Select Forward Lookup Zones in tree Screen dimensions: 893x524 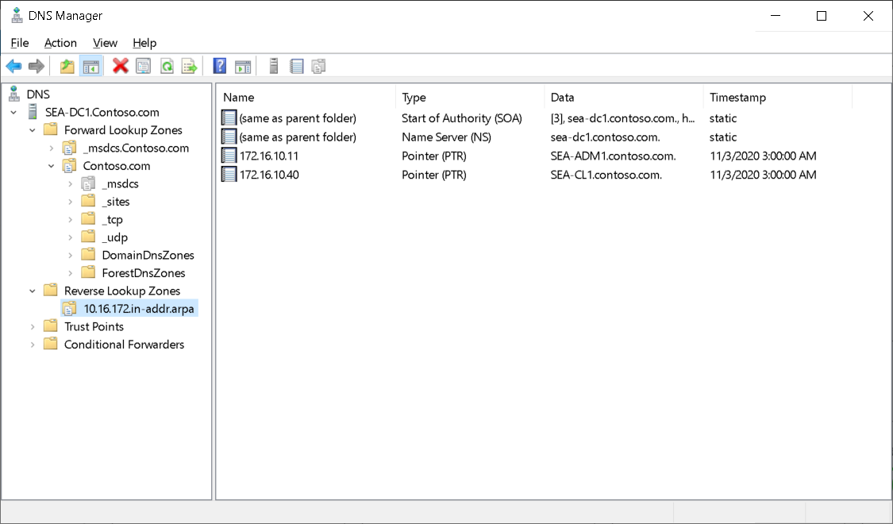[123, 130]
